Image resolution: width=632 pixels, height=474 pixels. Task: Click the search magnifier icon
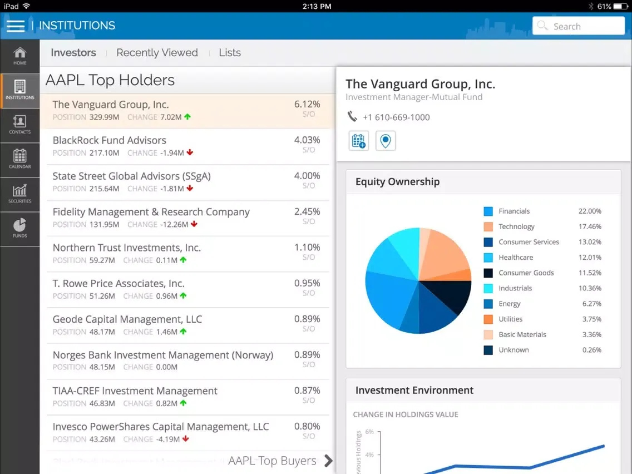click(x=542, y=26)
